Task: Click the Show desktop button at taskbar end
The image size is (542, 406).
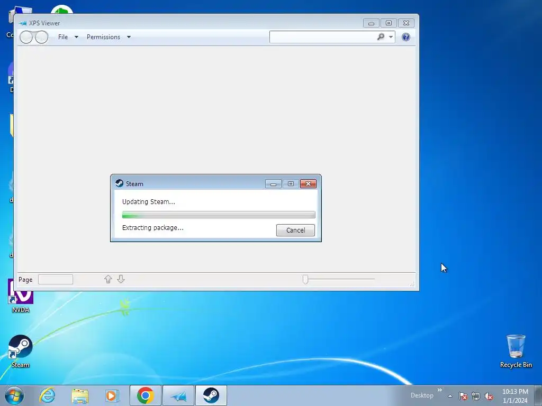Action: click(538, 395)
